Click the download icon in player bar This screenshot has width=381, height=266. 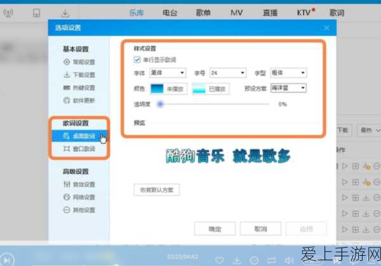(237, 260)
